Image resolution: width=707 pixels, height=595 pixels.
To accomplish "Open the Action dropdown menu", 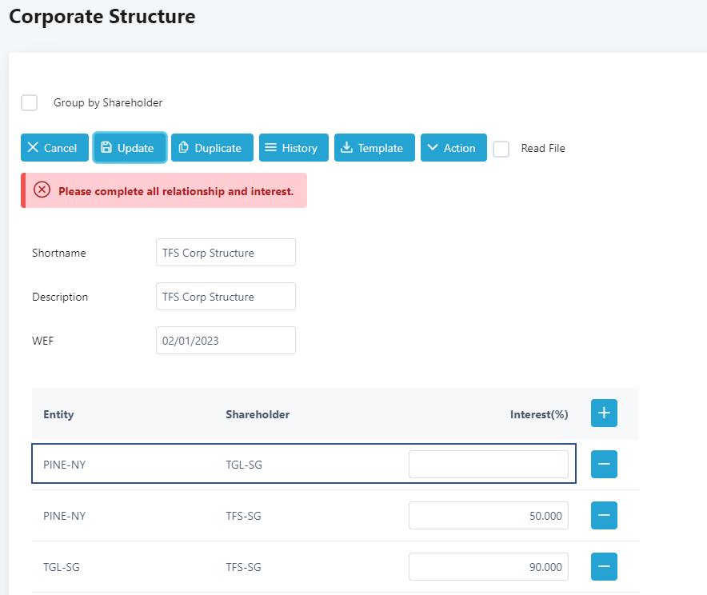I will pos(453,148).
